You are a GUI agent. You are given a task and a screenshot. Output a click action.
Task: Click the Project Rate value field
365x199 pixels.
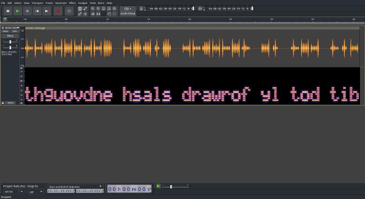[x=11, y=192]
